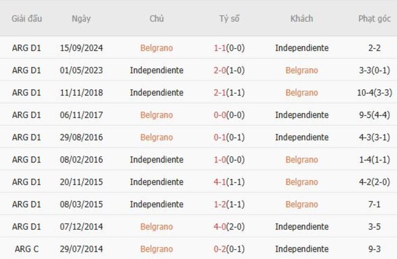Open Belgrano home team on 07/12/2014

156,227
